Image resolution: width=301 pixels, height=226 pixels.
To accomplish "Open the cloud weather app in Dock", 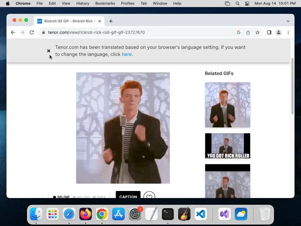I will 241,214.
